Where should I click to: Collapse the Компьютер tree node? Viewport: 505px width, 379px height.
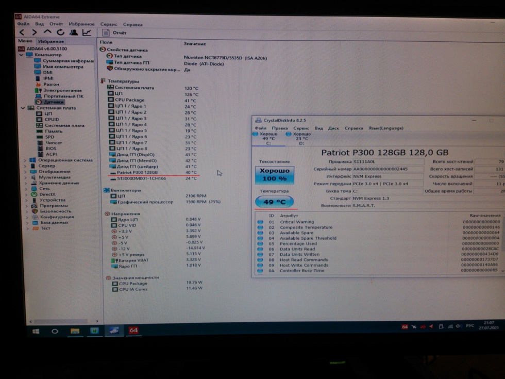pyautogui.click(x=21, y=55)
